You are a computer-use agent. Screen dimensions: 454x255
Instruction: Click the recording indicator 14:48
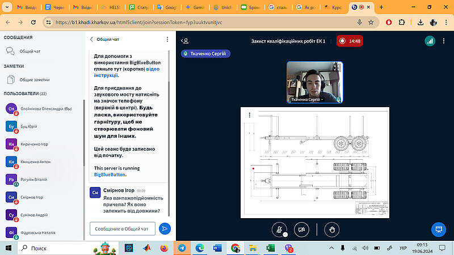[350, 41]
